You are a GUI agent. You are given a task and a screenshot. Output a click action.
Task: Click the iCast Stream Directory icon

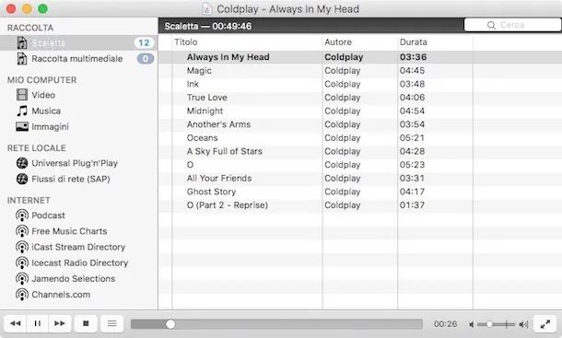coord(22,247)
